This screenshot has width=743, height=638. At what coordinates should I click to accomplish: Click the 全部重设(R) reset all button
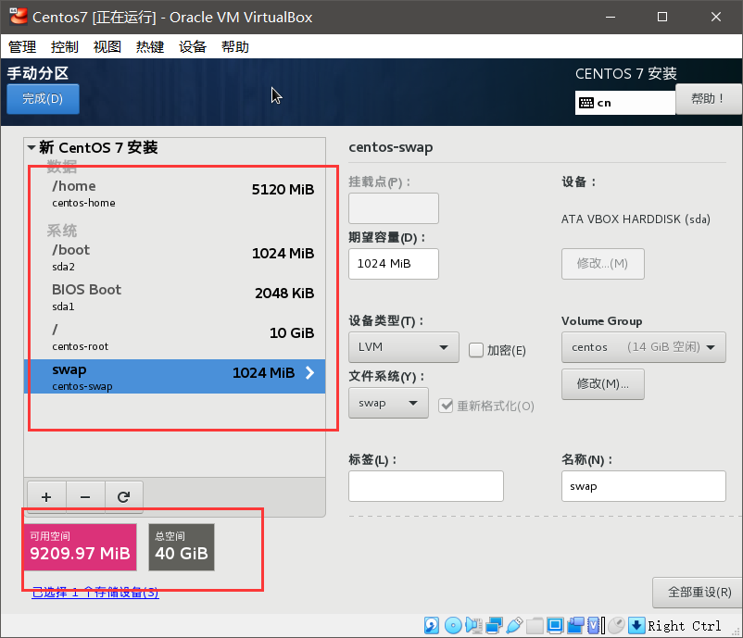[x=699, y=592]
